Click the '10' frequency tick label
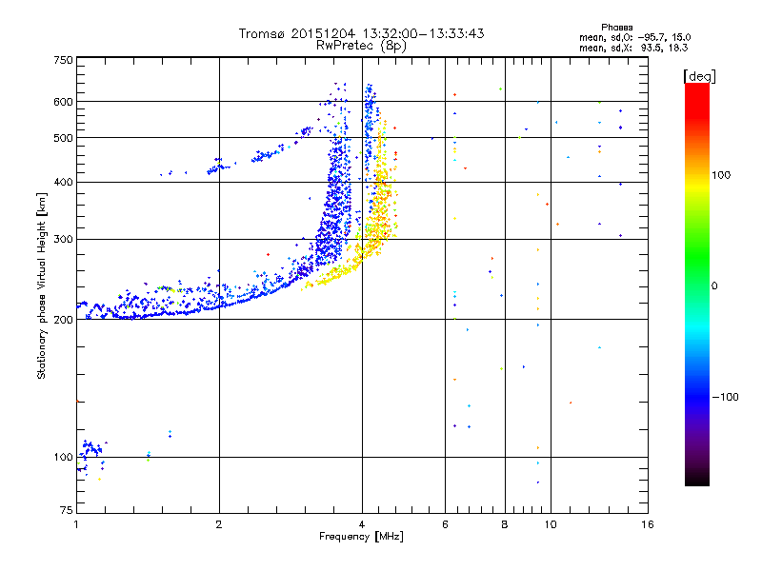Screen dimensions: 762x571 (x=551, y=524)
